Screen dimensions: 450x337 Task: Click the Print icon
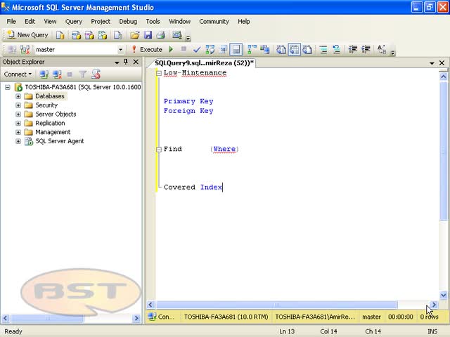pos(161,35)
